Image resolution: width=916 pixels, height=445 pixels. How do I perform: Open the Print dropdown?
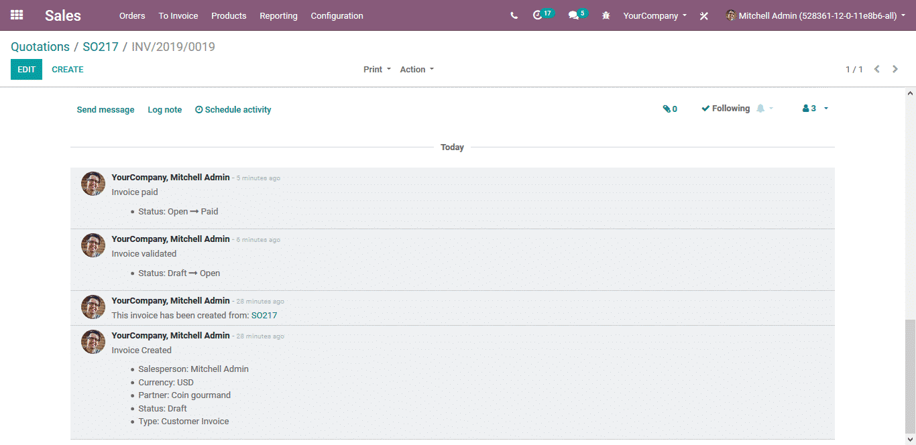377,70
